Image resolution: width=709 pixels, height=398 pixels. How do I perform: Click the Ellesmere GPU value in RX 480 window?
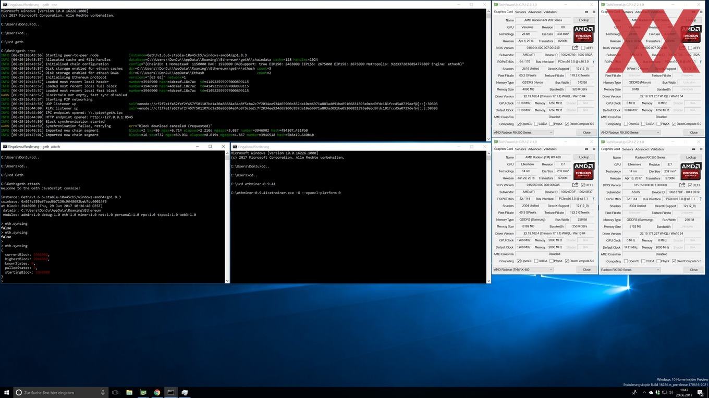tap(528, 164)
